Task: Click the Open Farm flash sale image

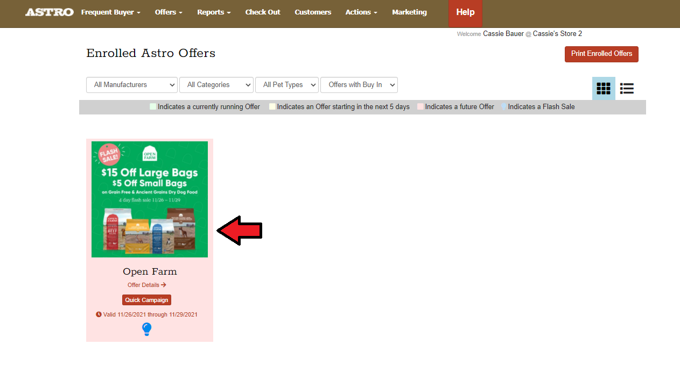Action: (149, 199)
